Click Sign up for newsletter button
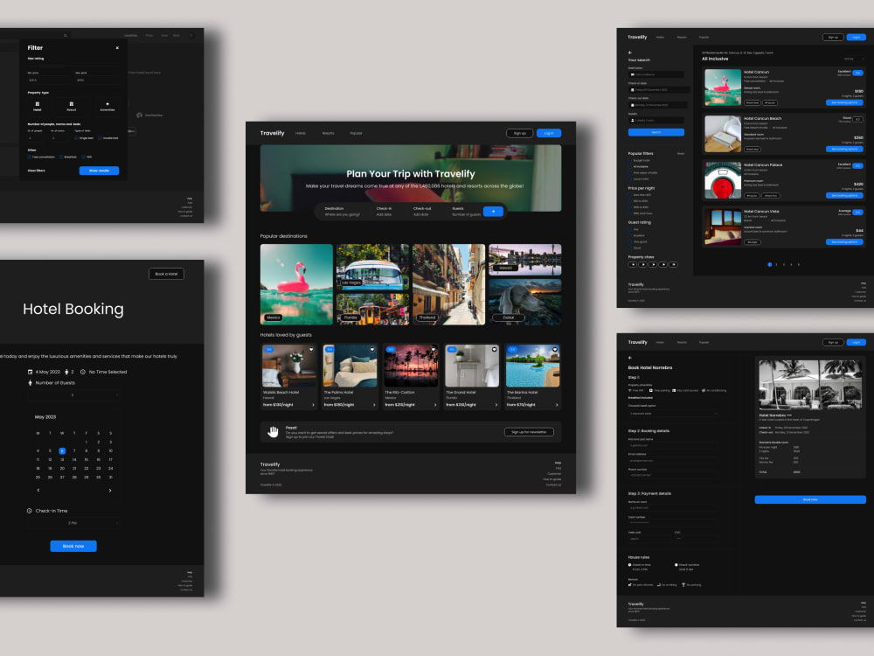 tap(529, 432)
